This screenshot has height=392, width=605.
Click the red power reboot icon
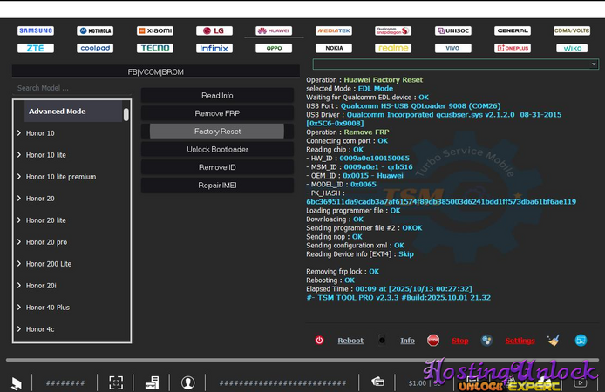tap(320, 341)
